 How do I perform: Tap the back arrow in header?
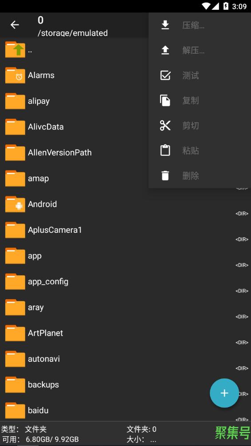coord(15,25)
